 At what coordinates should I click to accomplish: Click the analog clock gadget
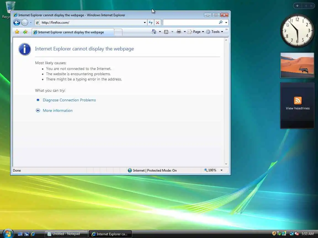297,31
